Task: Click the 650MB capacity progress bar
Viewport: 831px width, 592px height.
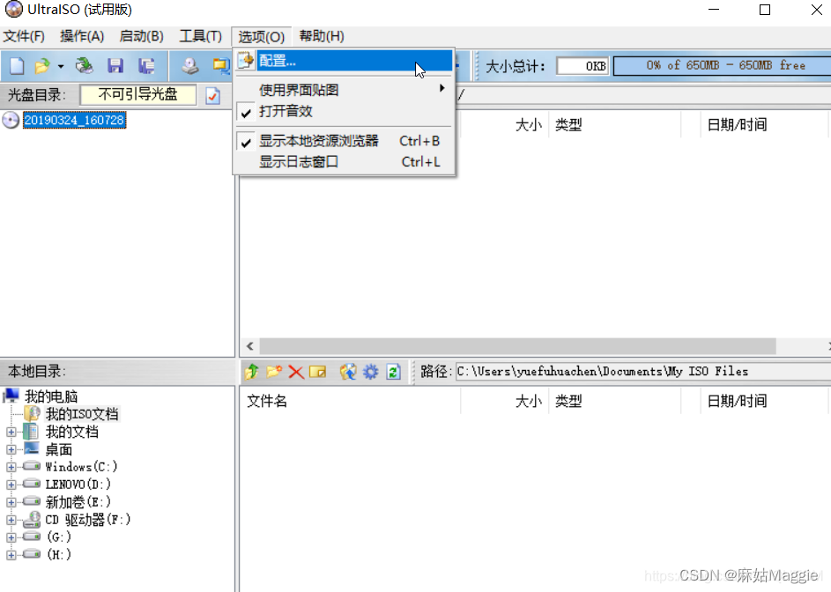Action: click(722, 66)
